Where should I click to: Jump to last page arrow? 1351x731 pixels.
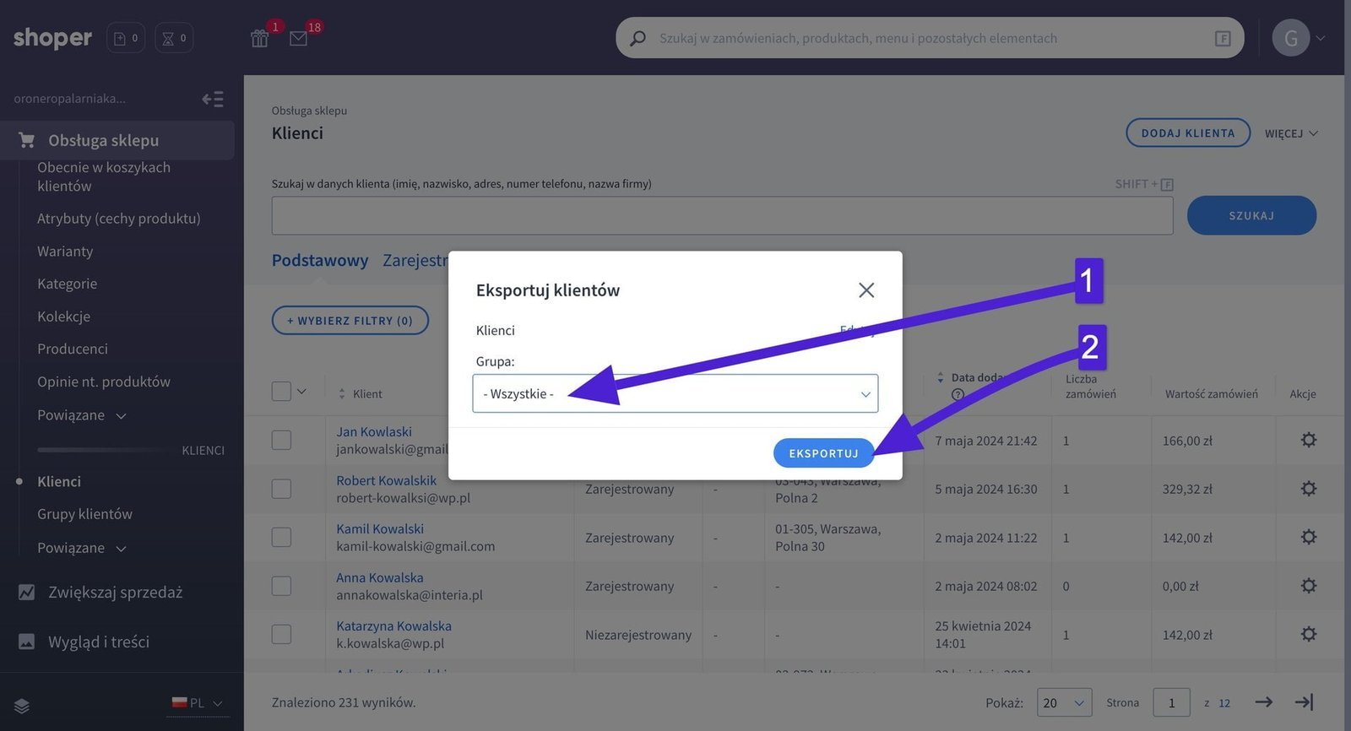coord(1304,702)
